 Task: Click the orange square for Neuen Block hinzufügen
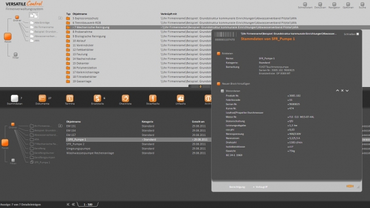[219, 84]
